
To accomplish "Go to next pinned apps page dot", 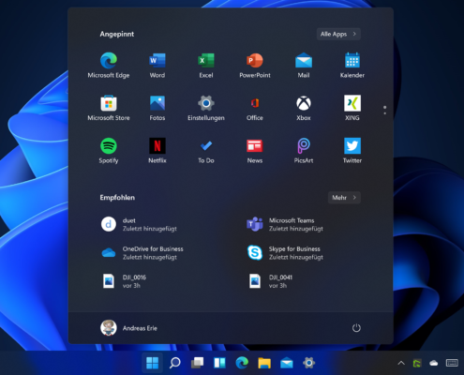I will click(385, 113).
